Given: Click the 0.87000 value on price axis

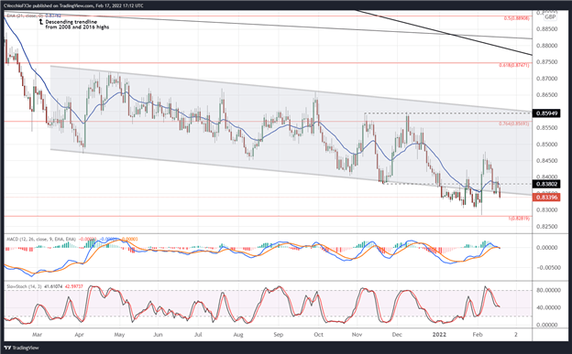Looking at the screenshot, I should click(546, 79).
